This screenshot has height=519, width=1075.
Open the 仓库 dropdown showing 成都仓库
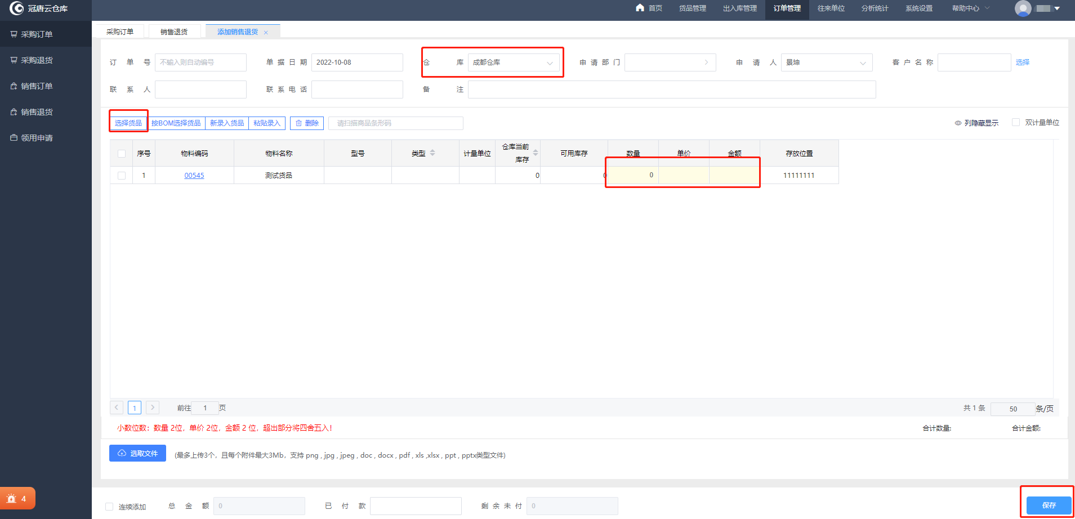tap(514, 62)
